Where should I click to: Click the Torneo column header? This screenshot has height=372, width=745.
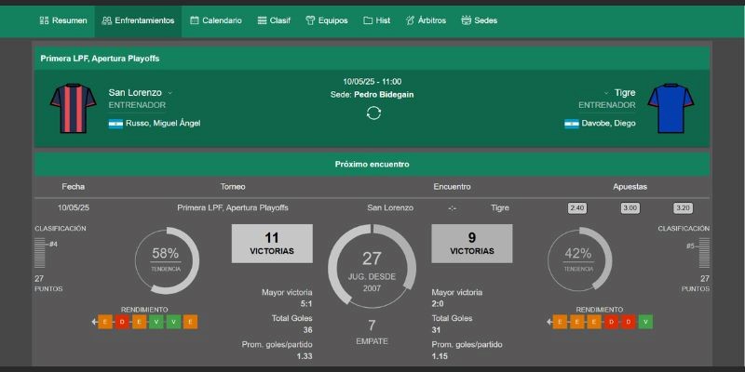[233, 187]
